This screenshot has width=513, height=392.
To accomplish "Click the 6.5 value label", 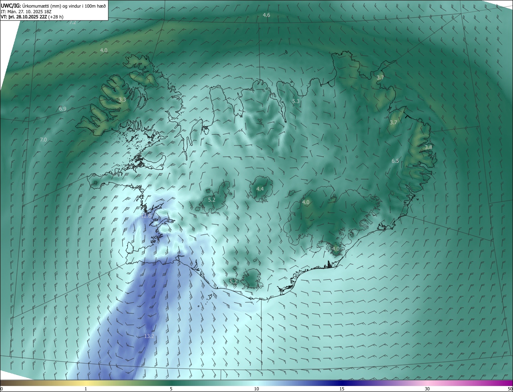I will [x=395, y=161].
